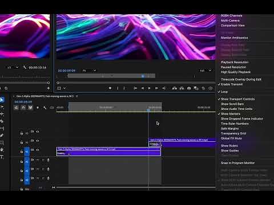The height and width of the screenshot is (205, 274).
Task: Click the Program monitor timecode field
Action: click(x=67, y=71)
